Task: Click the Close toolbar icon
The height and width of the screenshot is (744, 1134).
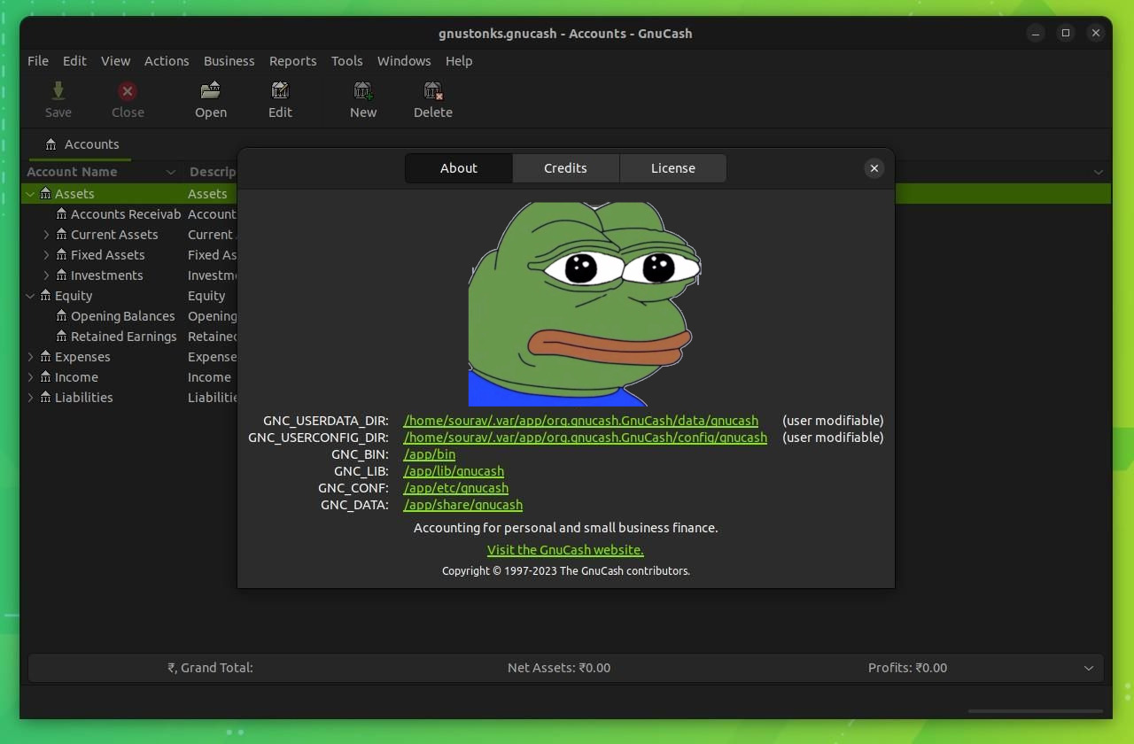Action: click(128, 90)
